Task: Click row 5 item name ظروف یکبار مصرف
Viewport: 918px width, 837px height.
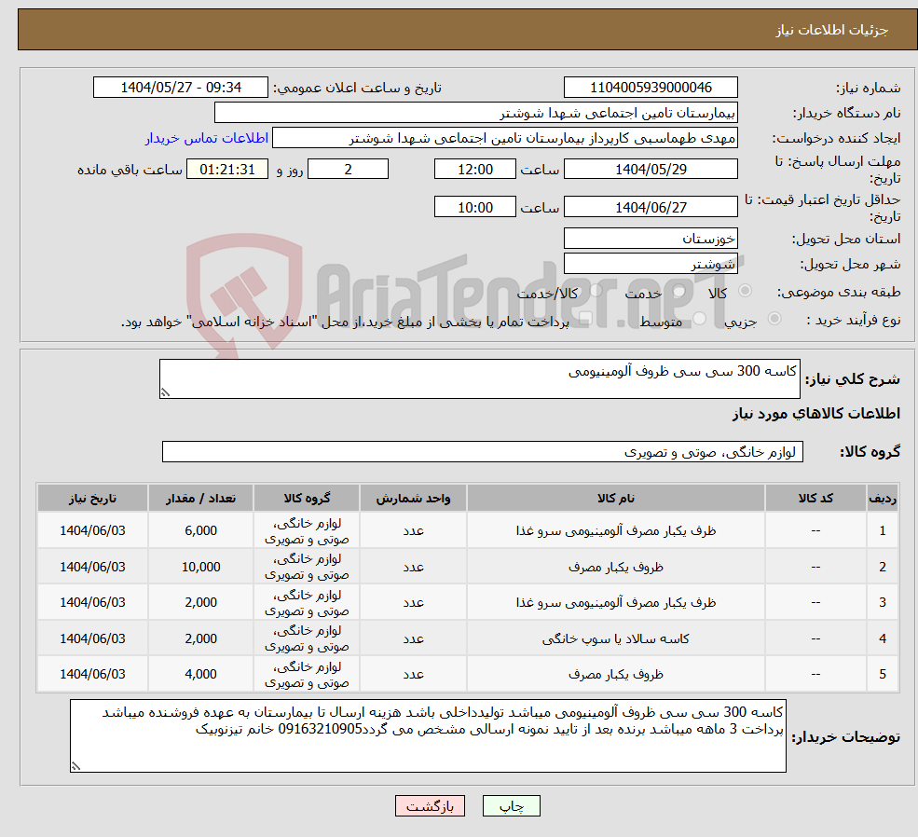Action: [615, 674]
